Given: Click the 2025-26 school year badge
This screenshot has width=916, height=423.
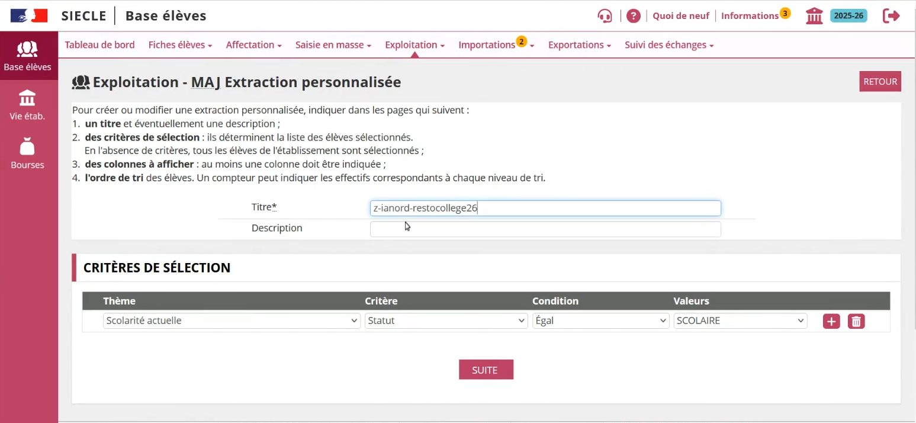Looking at the screenshot, I should pos(848,16).
